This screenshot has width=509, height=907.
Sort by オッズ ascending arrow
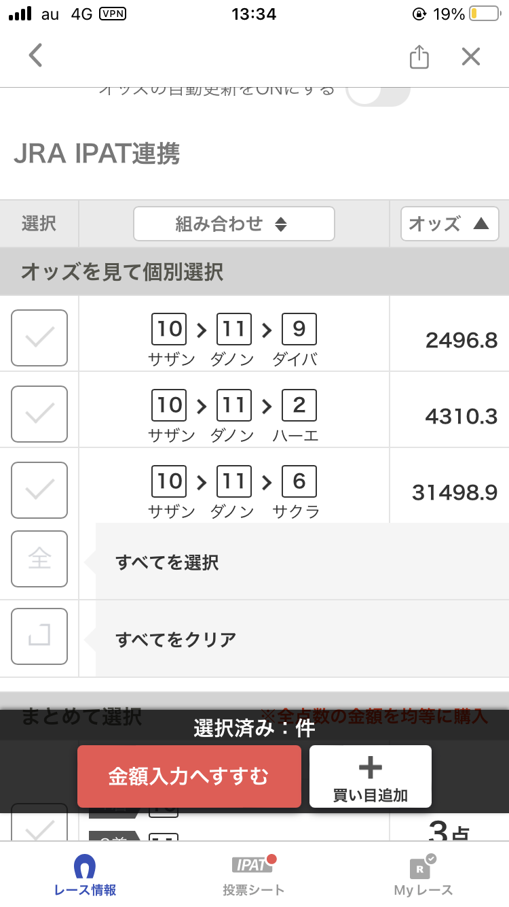pyautogui.click(x=450, y=224)
